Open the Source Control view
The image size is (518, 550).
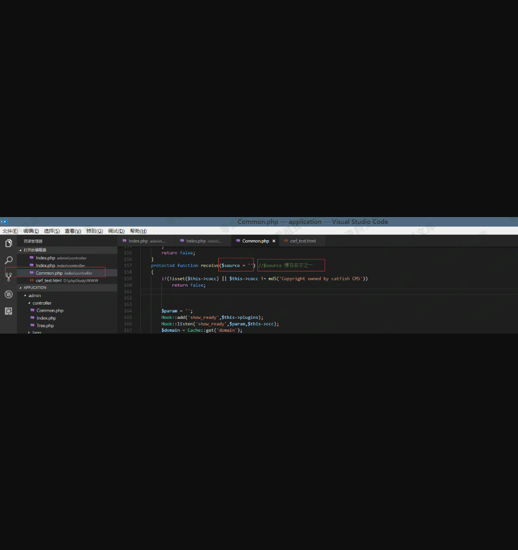8,277
